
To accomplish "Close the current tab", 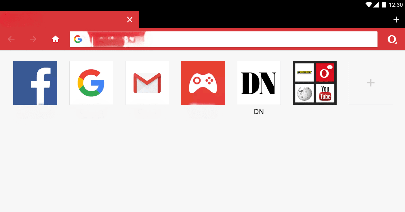I will click(x=130, y=19).
